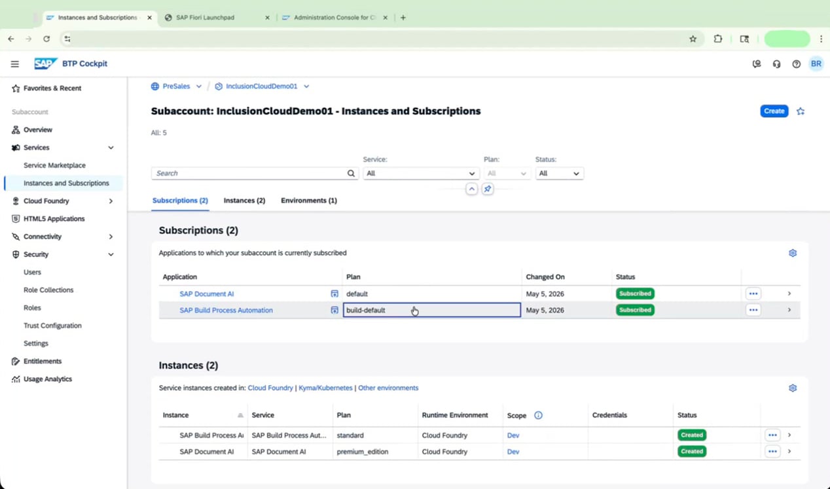The height and width of the screenshot is (489, 830).
Task: Open actions menu for SAP Document AI subscription
Action: 753,294
